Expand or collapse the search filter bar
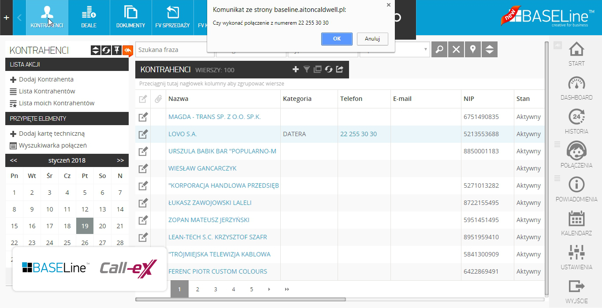Screen dimensions: 602x308 (489, 50)
